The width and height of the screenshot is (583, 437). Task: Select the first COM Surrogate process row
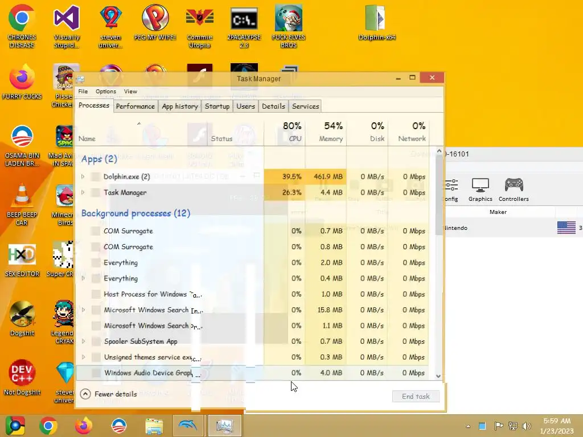click(x=253, y=231)
